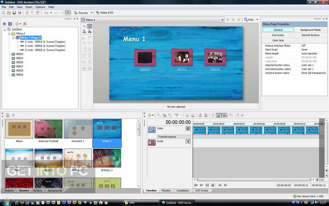This screenshot has width=329, height=206.
Task: Select the selection arrow tool in editor toolbar
Action: point(84,26)
